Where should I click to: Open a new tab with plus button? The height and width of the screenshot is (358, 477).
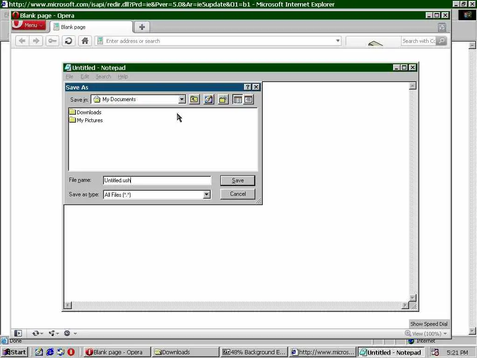(x=142, y=27)
